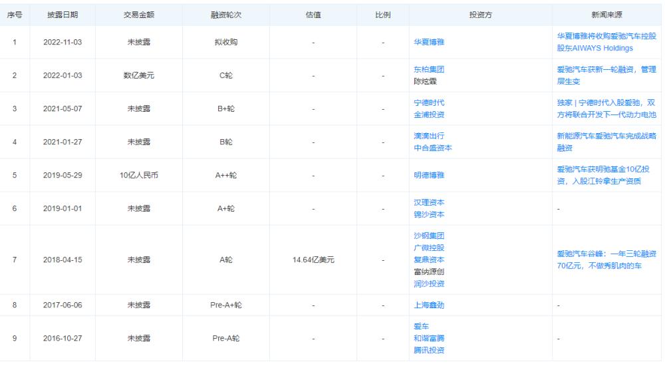
Task: Select date cell 2022-01-03
Action: (x=63, y=75)
